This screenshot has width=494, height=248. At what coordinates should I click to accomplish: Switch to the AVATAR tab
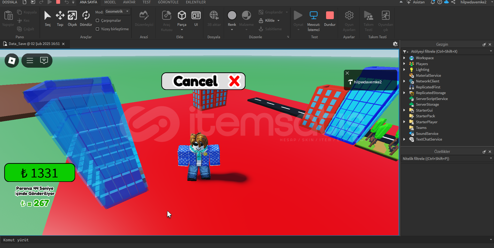point(129,2)
